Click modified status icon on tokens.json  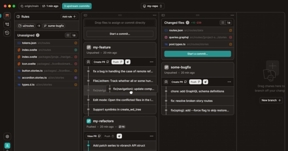click(x=76, y=43)
